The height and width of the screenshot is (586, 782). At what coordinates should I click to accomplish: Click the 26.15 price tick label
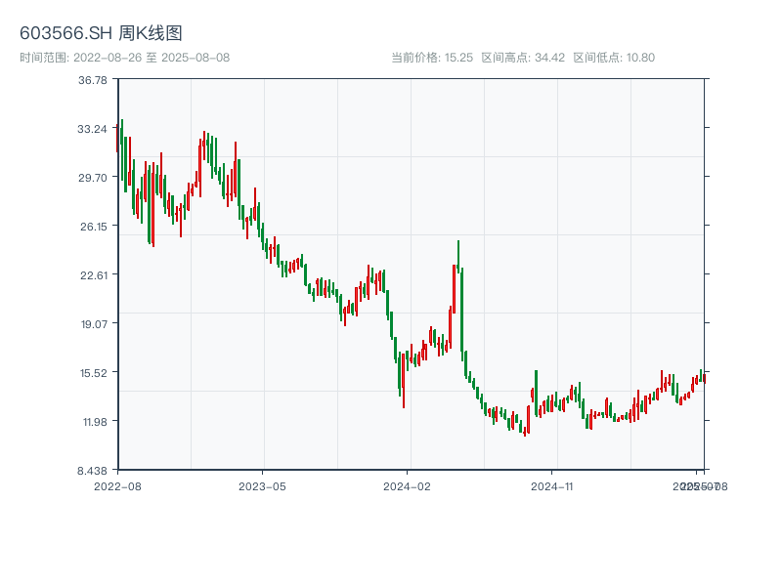point(93,227)
